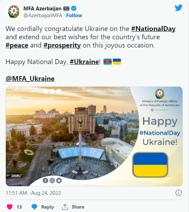The image size is (189, 212).
Task: Click the blue reply bubble icon
Action: (34, 207)
